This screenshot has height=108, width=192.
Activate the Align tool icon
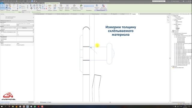tap(31, 5)
